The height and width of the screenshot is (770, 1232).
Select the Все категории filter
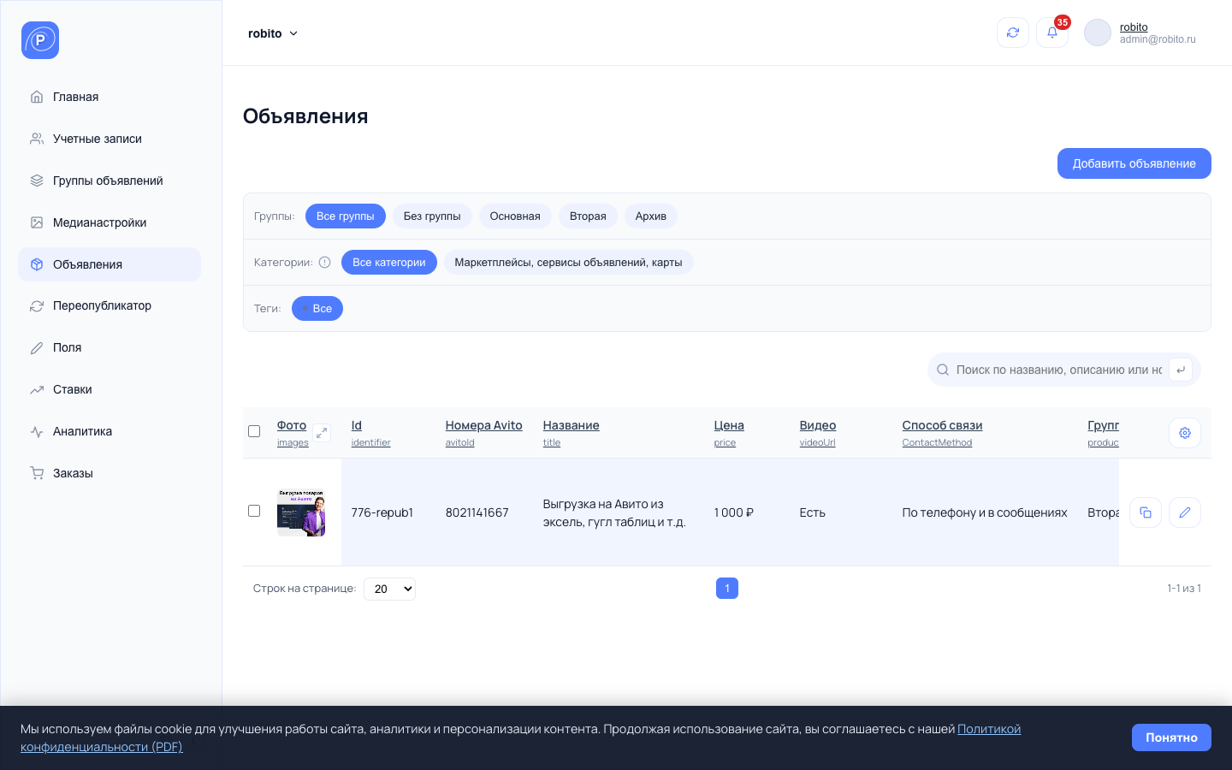pyautogui.click(x=389, y=263)
